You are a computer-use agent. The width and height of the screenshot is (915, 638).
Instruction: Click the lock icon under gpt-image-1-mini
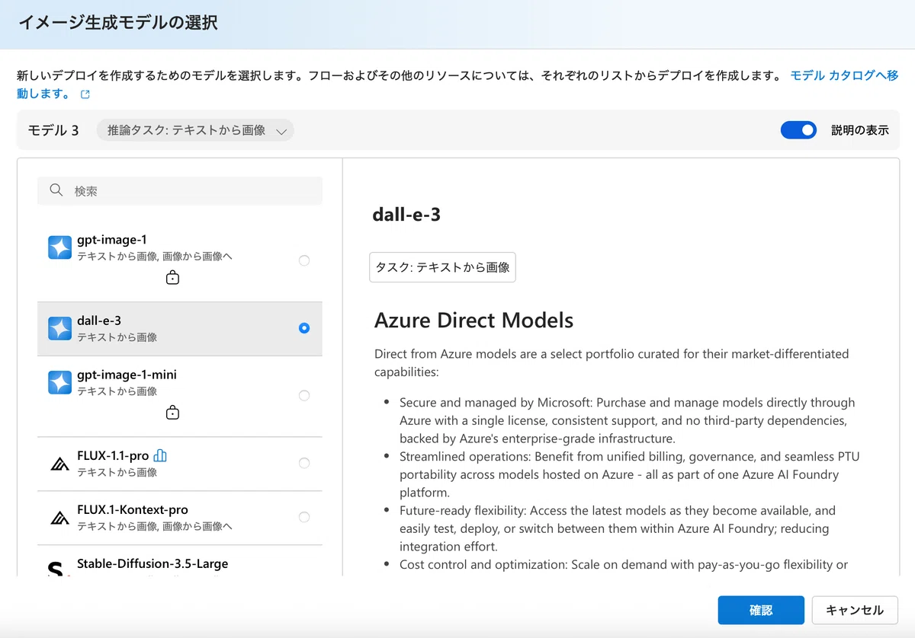pyautogui.click(x=172, y=413)
